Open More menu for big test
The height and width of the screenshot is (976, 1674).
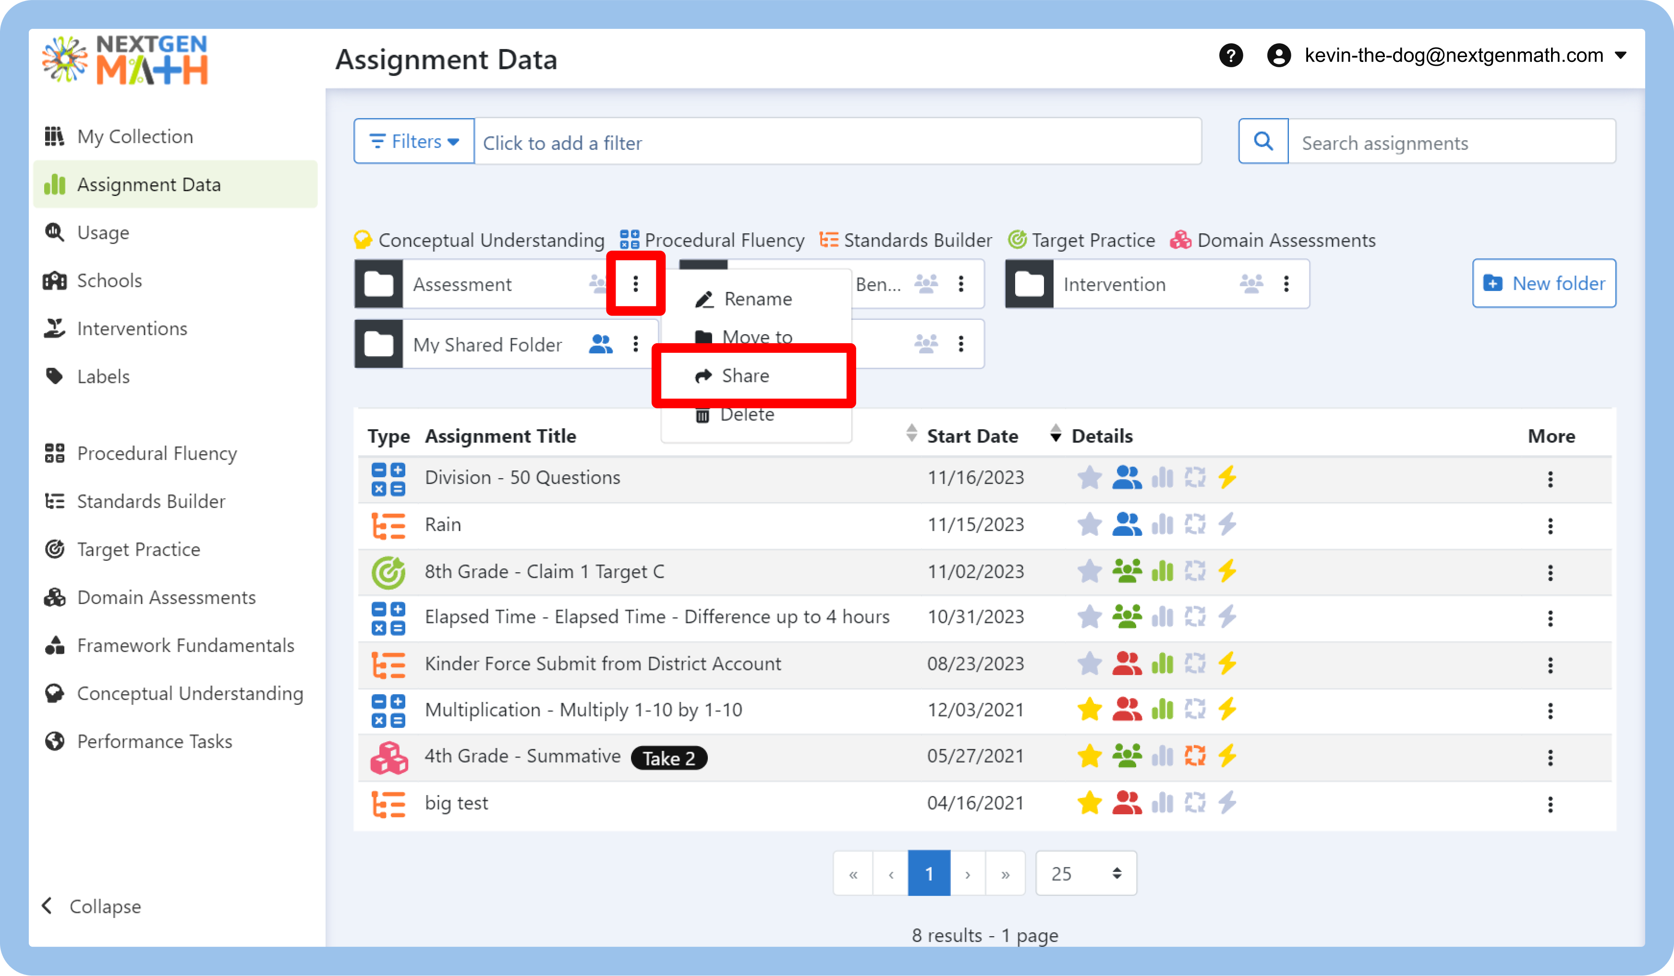pos(1551,805)
